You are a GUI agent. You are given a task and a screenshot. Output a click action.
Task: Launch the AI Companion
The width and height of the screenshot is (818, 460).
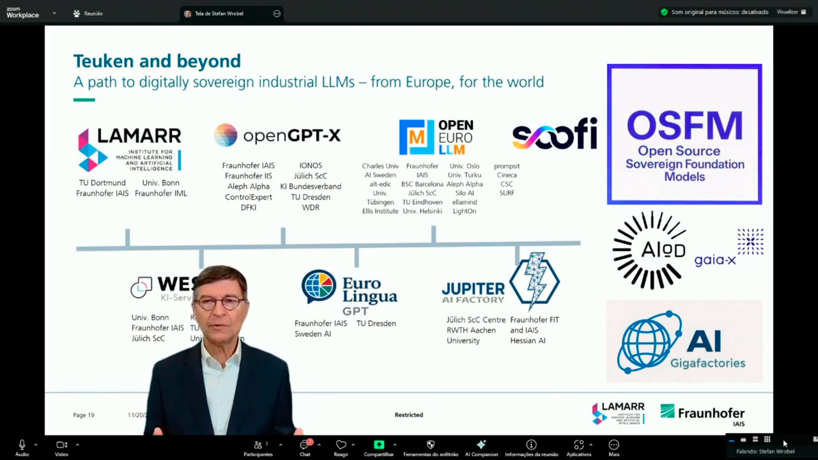[481, 447]
